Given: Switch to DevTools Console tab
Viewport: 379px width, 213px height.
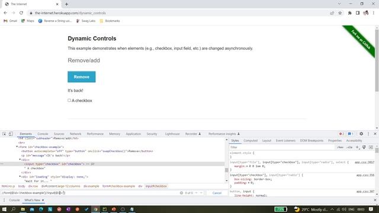Looking at the screenshot, I should pos(43,134).
